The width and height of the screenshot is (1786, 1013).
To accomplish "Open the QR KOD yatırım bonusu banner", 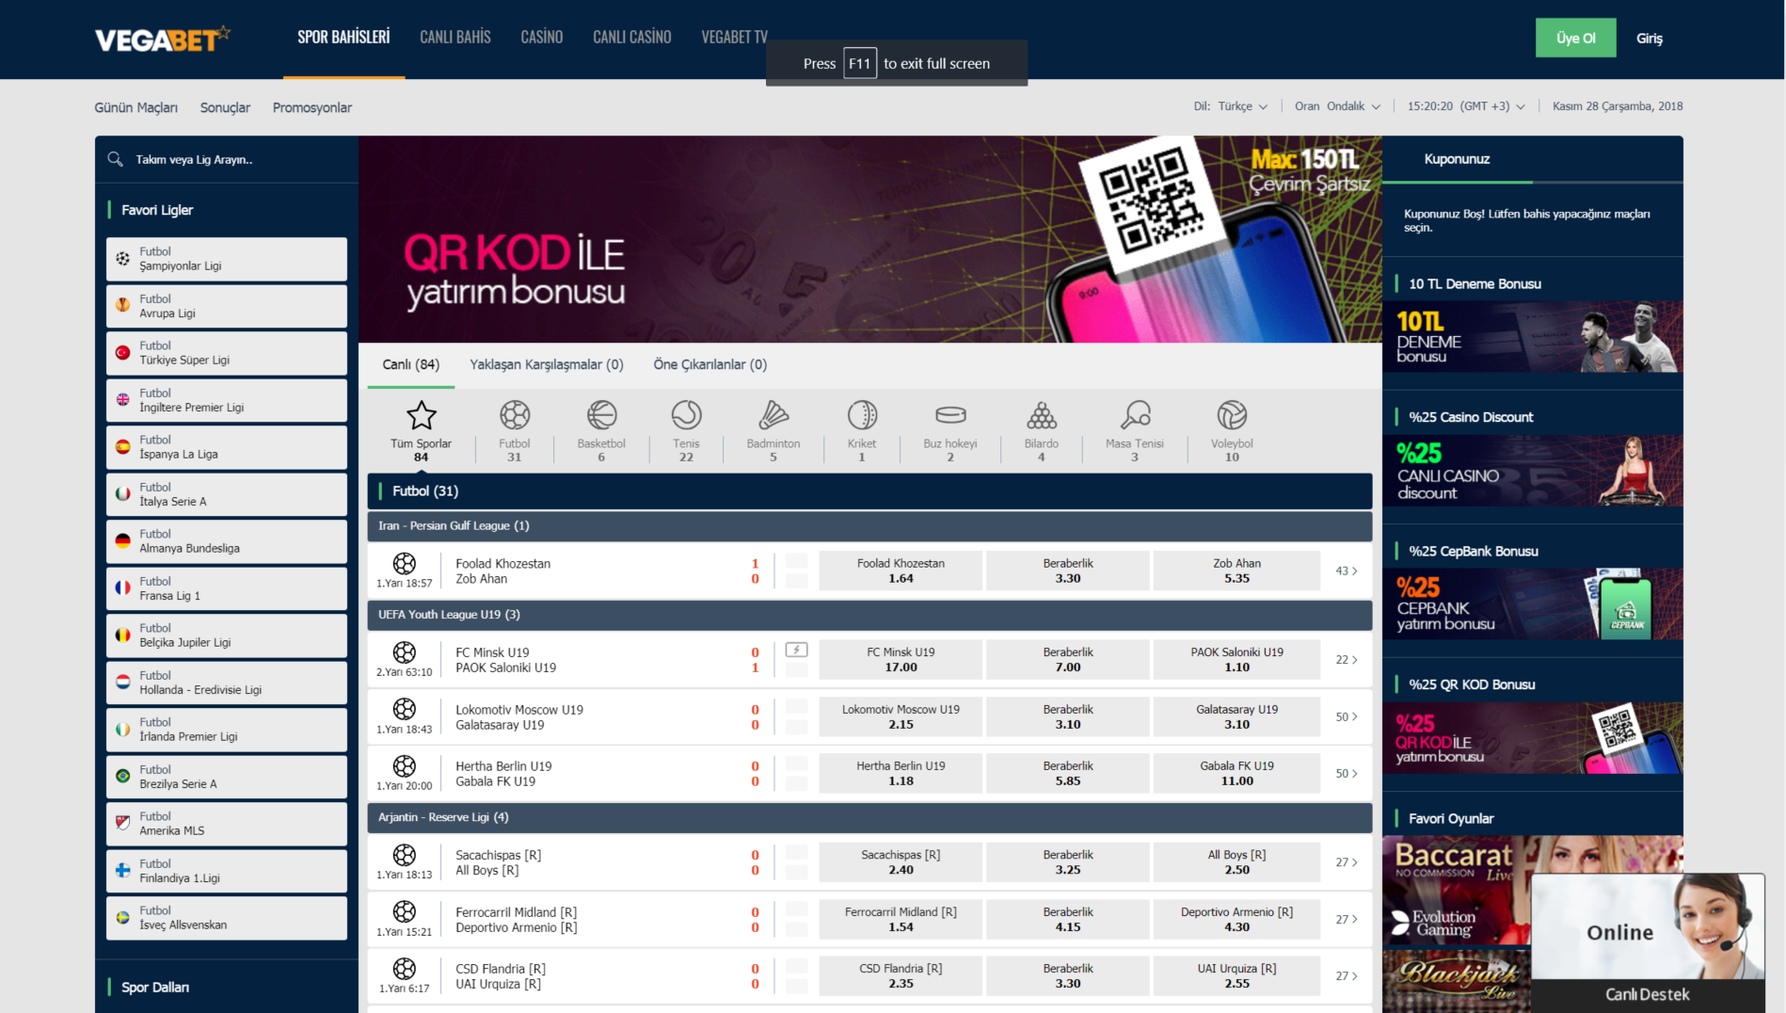I will 870,239.
